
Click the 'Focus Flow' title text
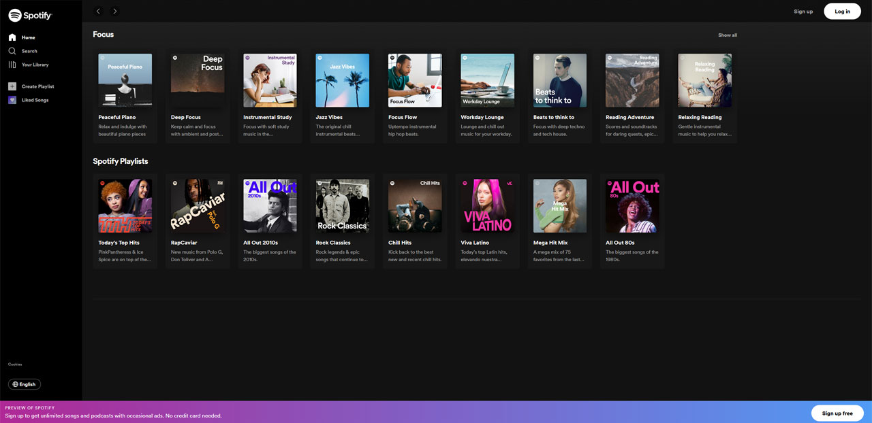point(403,117)
